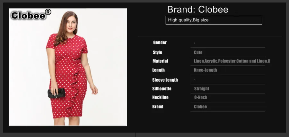Select the Gender label

[160, 43]
